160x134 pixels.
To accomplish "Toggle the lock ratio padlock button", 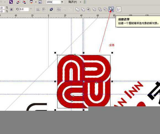I will click(x=11, y=9).
